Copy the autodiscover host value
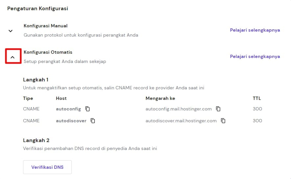This screenshot has width=291, height=179. (x=93, y=121)
